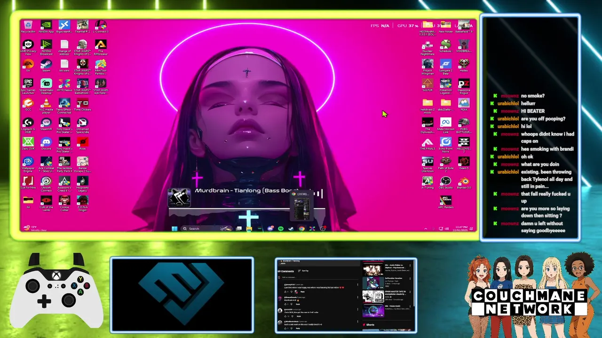Launch Logitech G HUB icon

28,125
